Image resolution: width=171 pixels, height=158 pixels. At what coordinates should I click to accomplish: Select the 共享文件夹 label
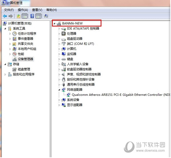[25, 44]
